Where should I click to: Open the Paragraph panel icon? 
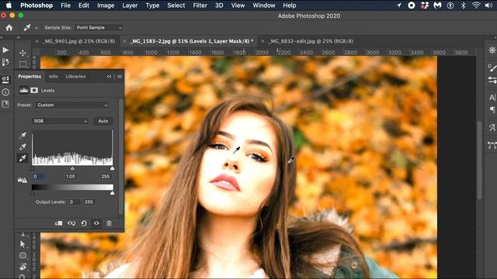(492, 109)
